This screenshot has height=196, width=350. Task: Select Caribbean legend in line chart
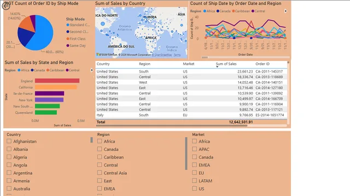[x=241, y=11]
